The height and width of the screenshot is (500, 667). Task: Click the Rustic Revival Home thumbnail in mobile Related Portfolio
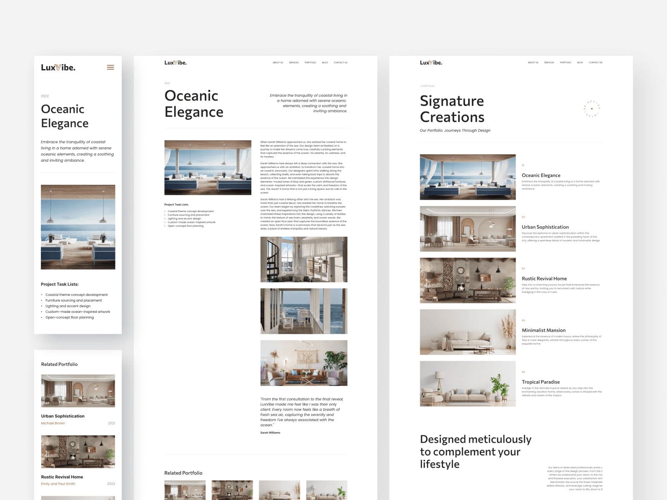click(x=78, y=452)
